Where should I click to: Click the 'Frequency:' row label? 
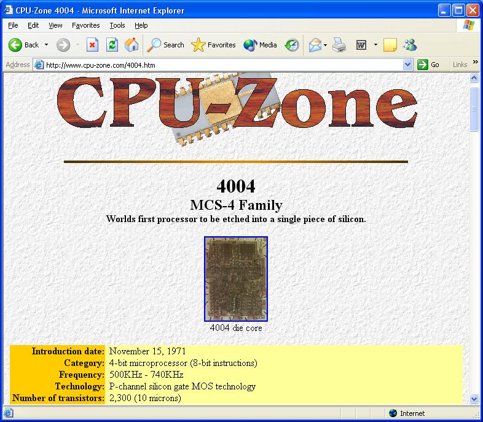coord(82,375)
